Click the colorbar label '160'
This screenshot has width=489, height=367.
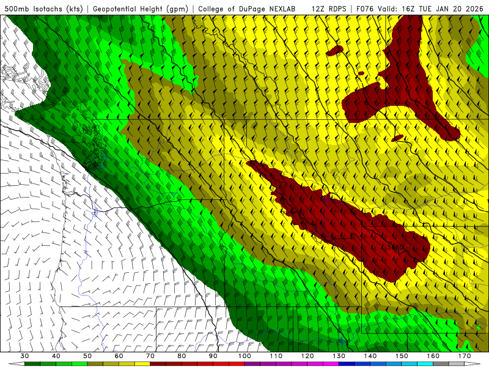coord(433,356)
